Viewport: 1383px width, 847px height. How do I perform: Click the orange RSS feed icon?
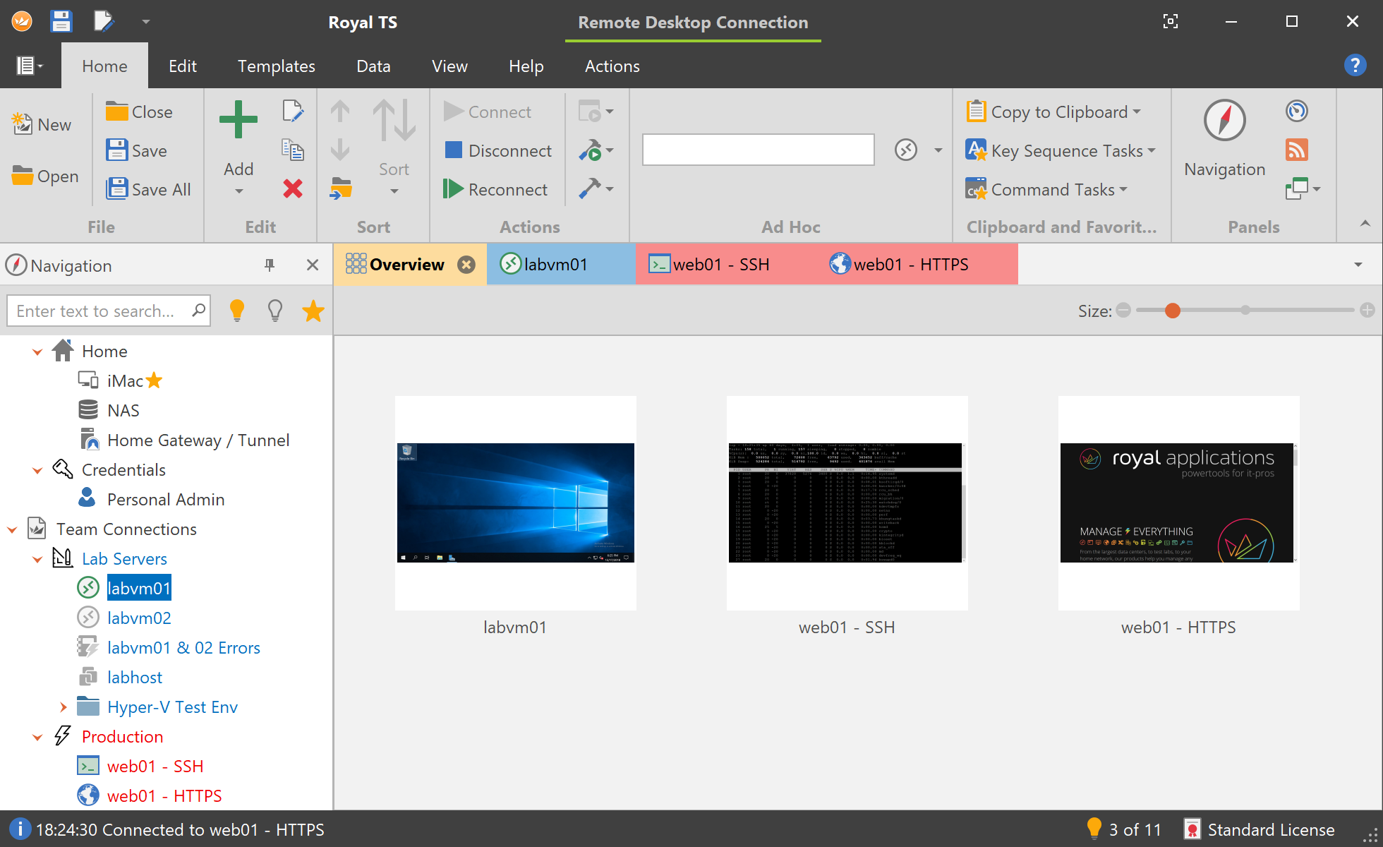1297,150
